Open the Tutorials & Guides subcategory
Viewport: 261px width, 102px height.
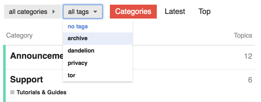click(42, 92)
